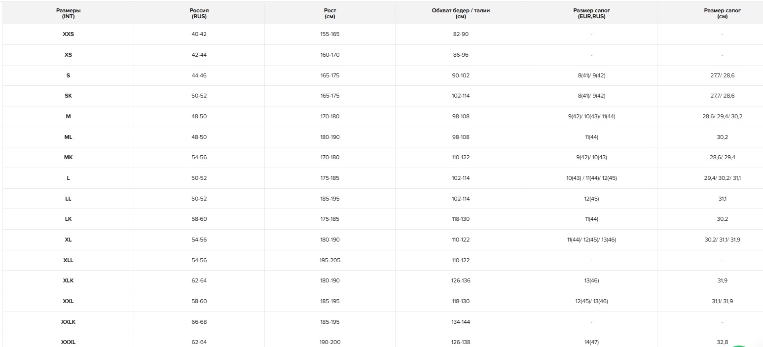Select the 155-165 height cell
This screenshot has width=763, height=347.
330,34
